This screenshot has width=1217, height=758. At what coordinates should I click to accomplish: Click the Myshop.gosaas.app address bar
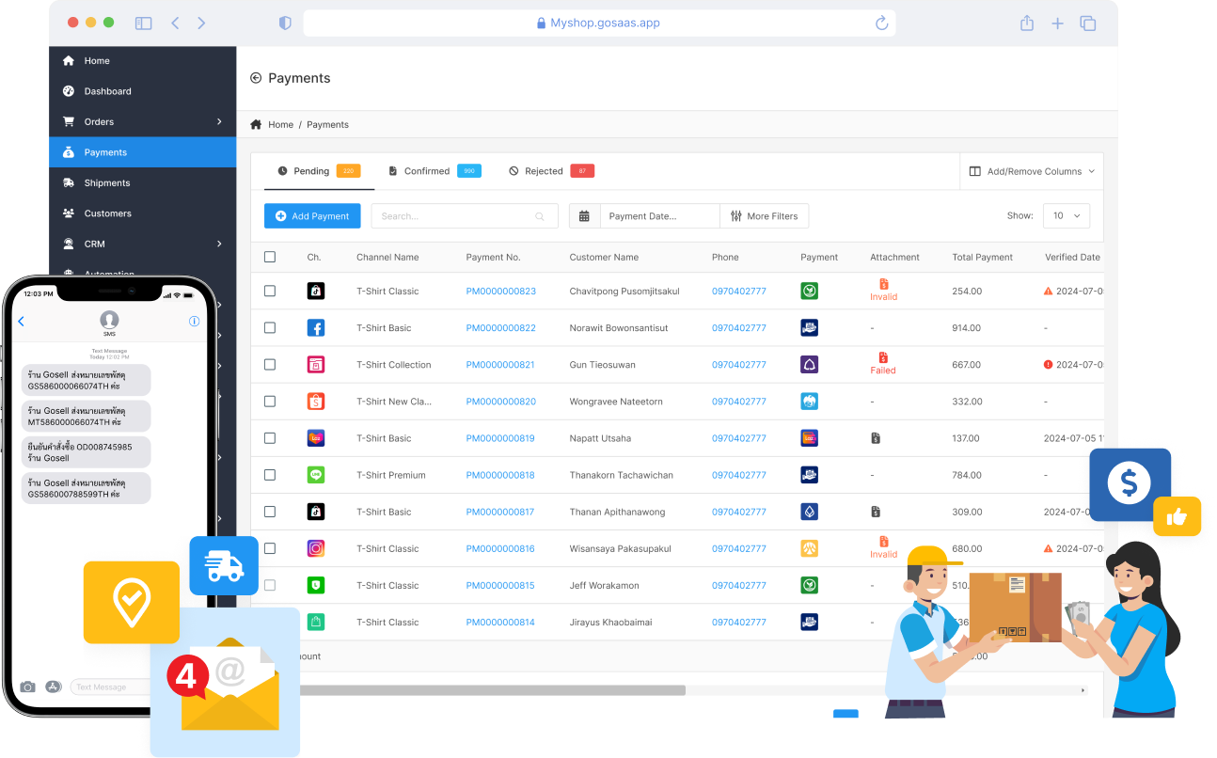point(599,24)
